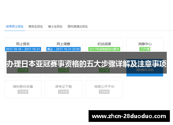Click the 截止：2017-10-31 22:00 deadline badge

coord(63,49)
